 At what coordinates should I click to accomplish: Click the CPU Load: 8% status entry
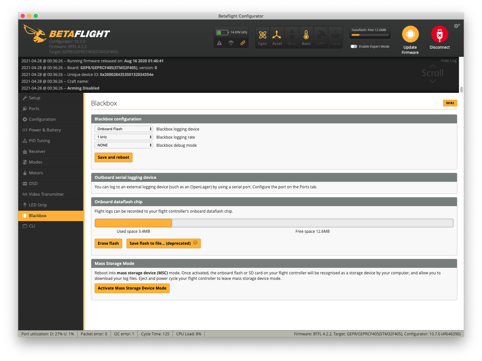tap(189, 334)
